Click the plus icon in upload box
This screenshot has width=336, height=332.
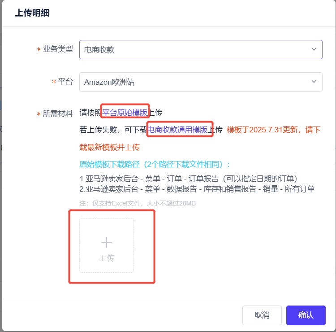coord(107,242)
